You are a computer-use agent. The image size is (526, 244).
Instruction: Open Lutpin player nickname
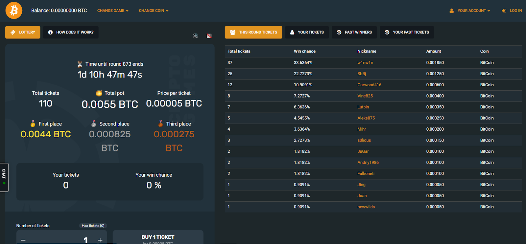point(363,107)
